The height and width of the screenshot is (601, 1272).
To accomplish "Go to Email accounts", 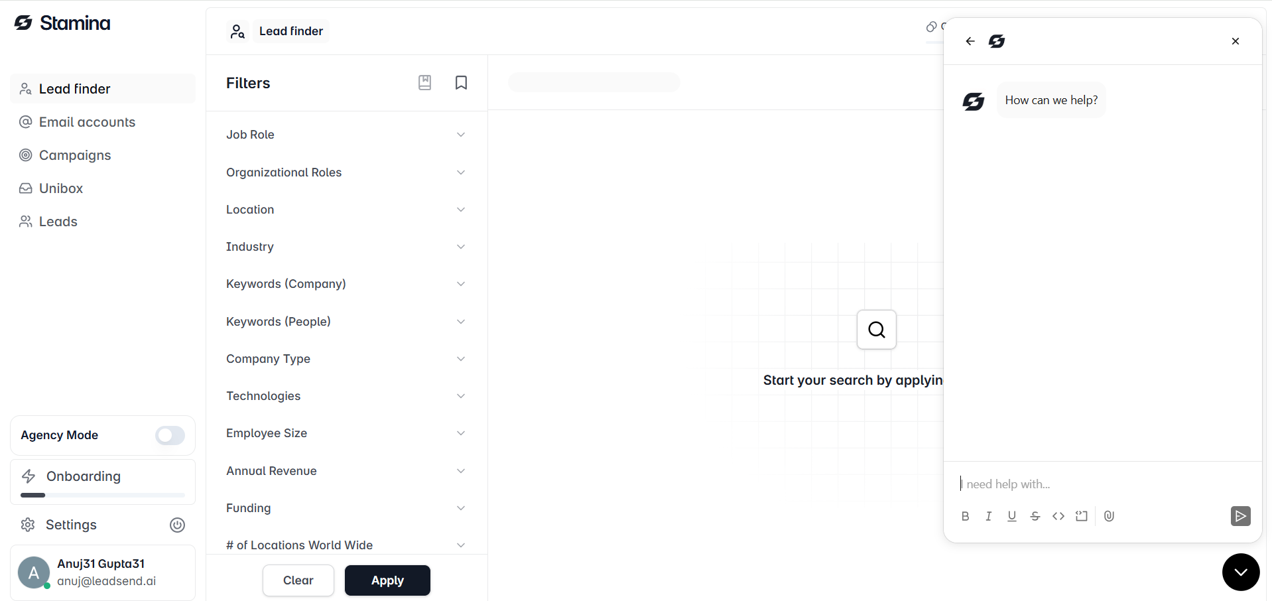I will pos(103,122).
